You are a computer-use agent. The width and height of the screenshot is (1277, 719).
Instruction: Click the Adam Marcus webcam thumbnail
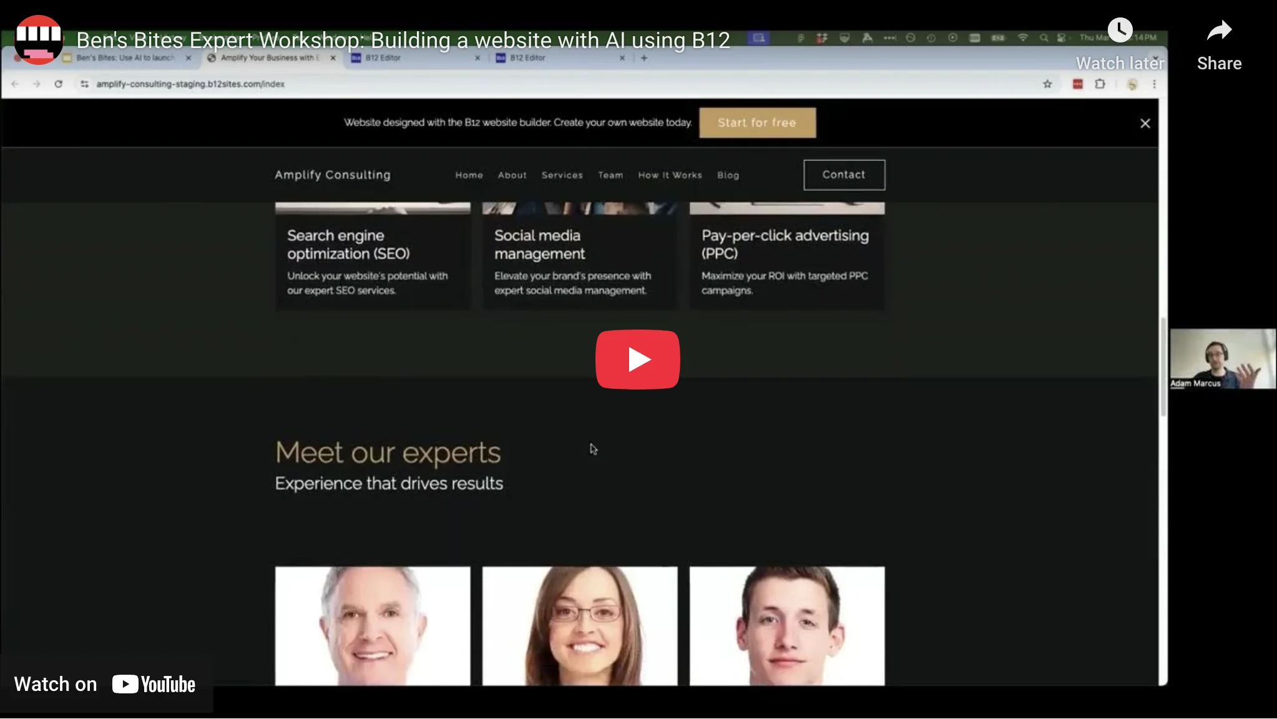coord(1222,359)
